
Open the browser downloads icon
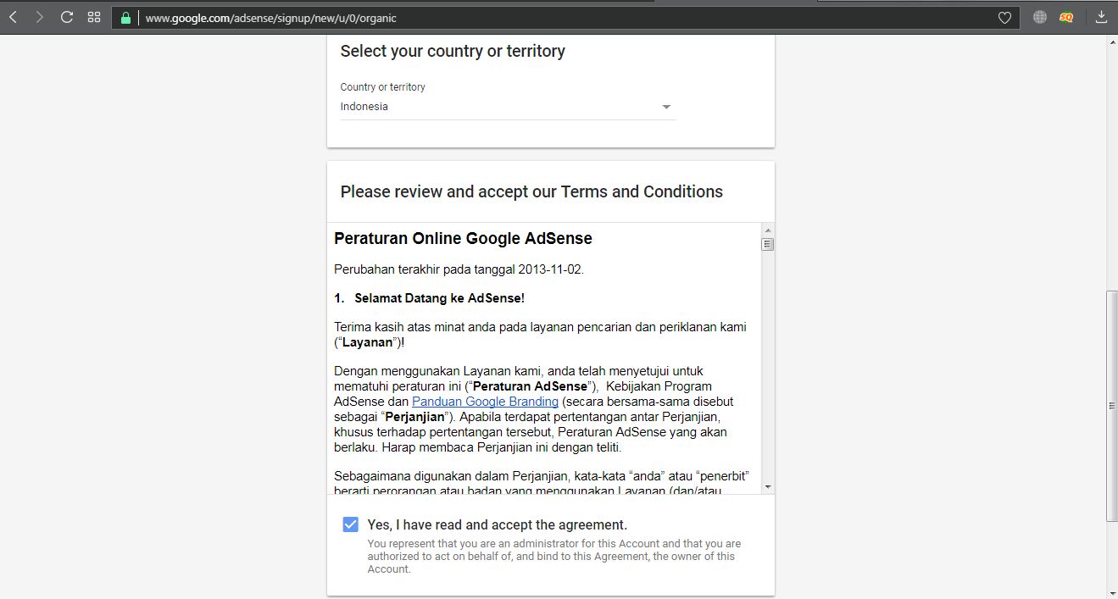click(1101, 17)
